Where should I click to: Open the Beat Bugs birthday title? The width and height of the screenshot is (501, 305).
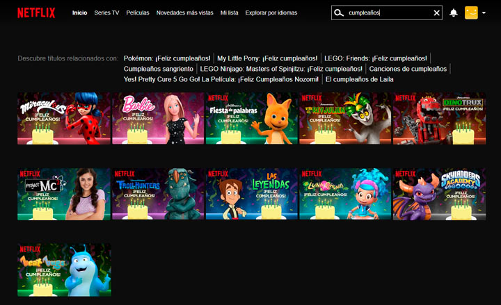[x=64, y=270]
